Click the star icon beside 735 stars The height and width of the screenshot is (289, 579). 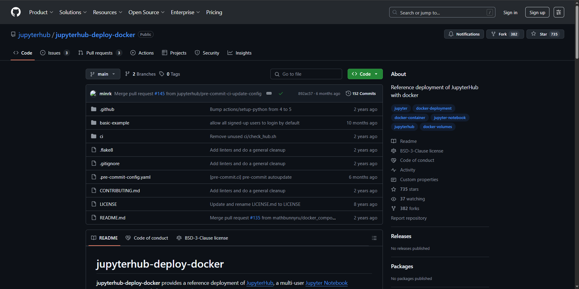click(x=393, y=189)
